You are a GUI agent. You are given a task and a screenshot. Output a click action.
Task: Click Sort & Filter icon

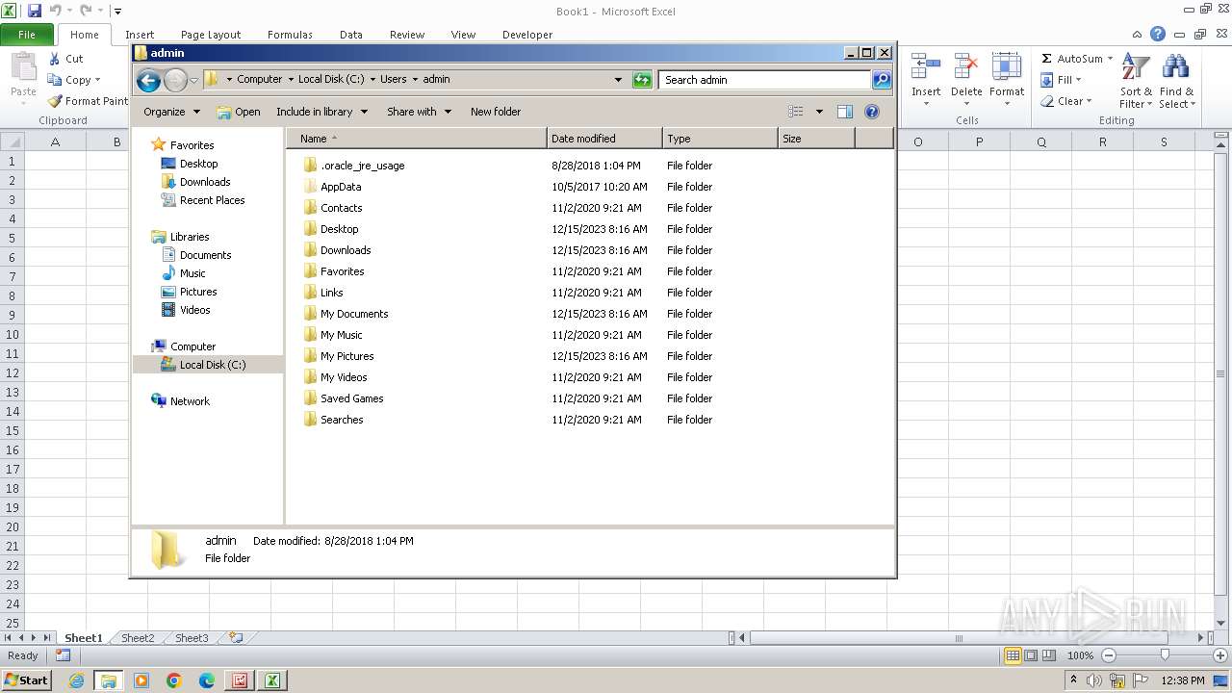[x=1136, y=68]
